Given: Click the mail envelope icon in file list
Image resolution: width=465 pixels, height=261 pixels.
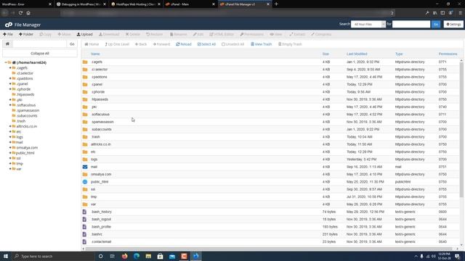Looking at the screenshot, I should (85, 167).
